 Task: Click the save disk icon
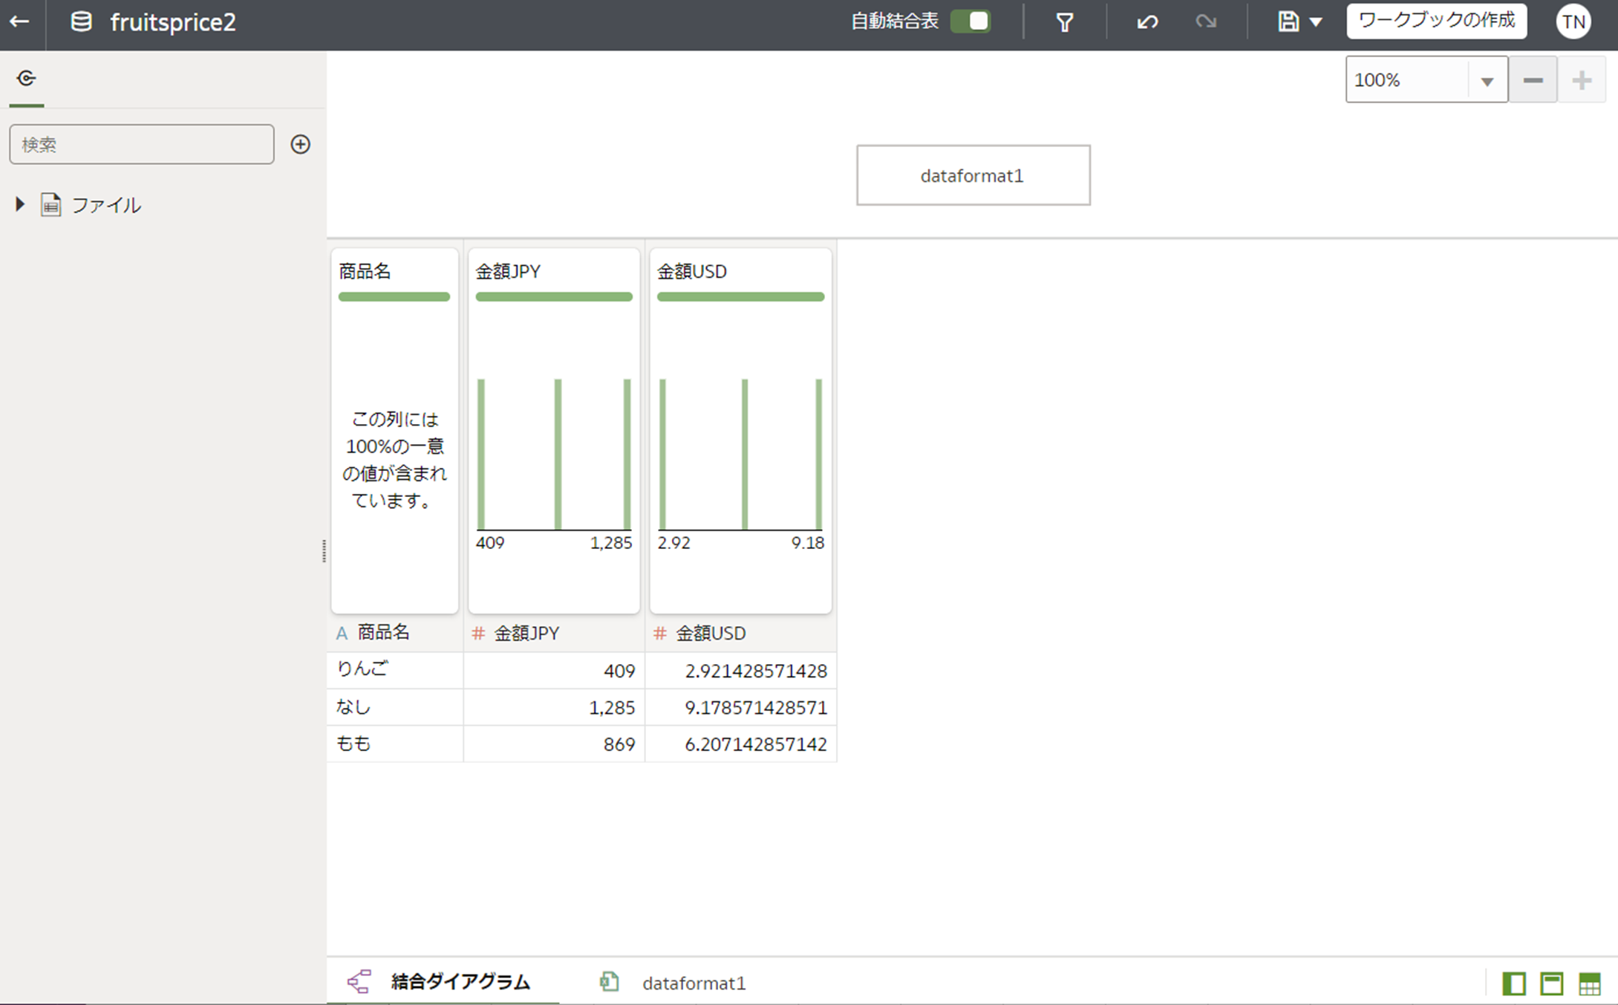click(1288, 22)
